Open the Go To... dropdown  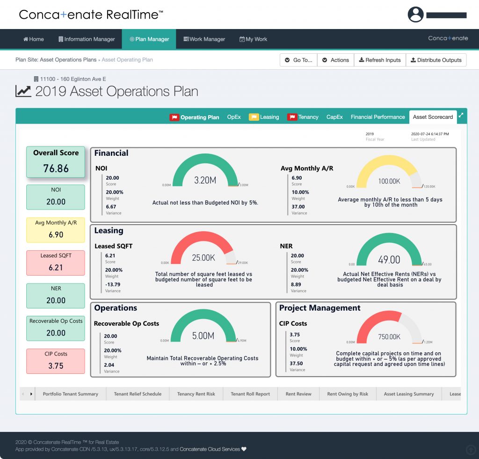[298, 60]
